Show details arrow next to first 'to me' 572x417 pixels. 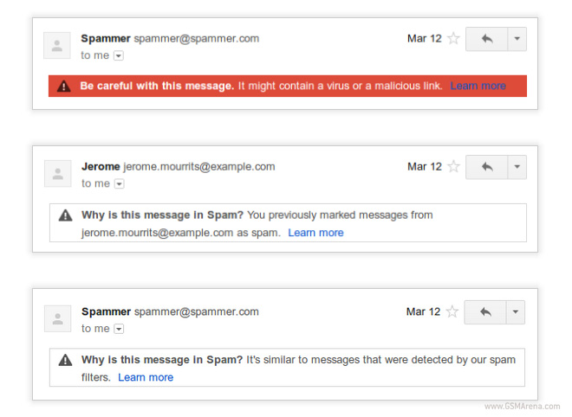pos(119,55)
